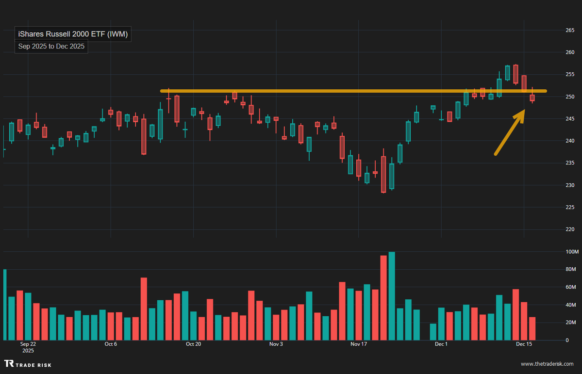The height and width of the screenshot is (374, 582).
Task: Click the 250 price axis label
Action: click(570, 97)
